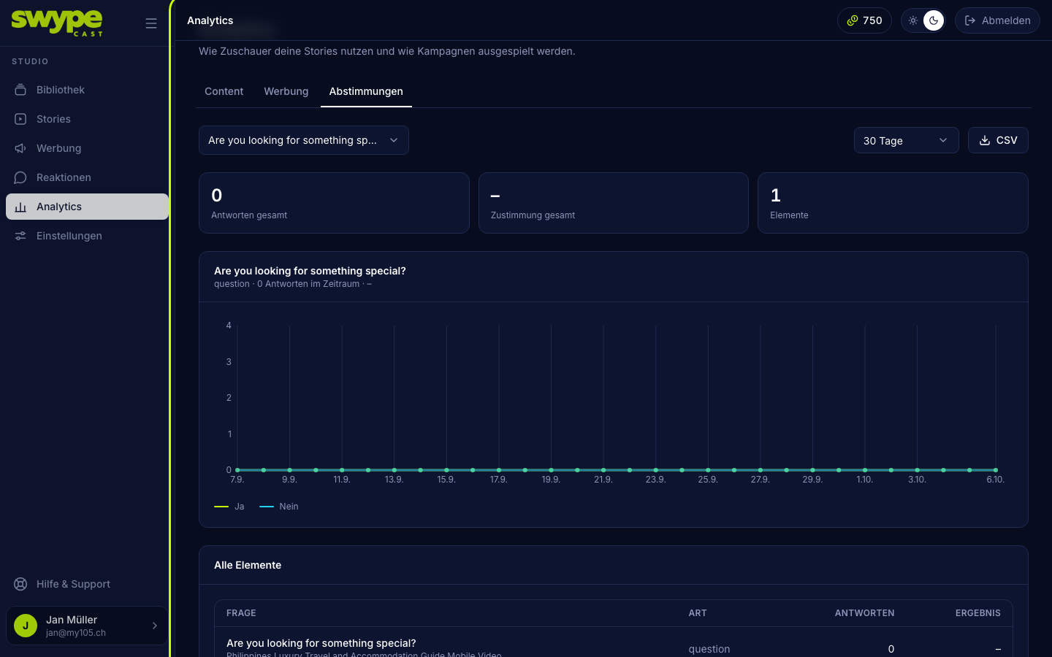Click the ERGEBNIS column header

pos(978,613)
